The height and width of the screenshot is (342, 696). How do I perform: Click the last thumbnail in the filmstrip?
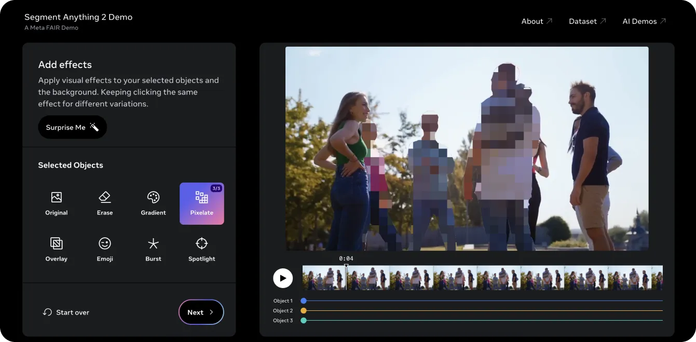click(x=657, y=278)
